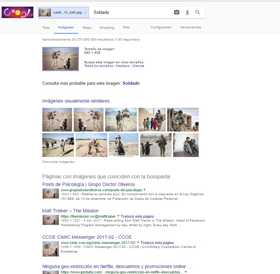Expand dropdown arrow next to themission.co URL
This screenshot has width=280, height=274.
click(x=118, y=216)
